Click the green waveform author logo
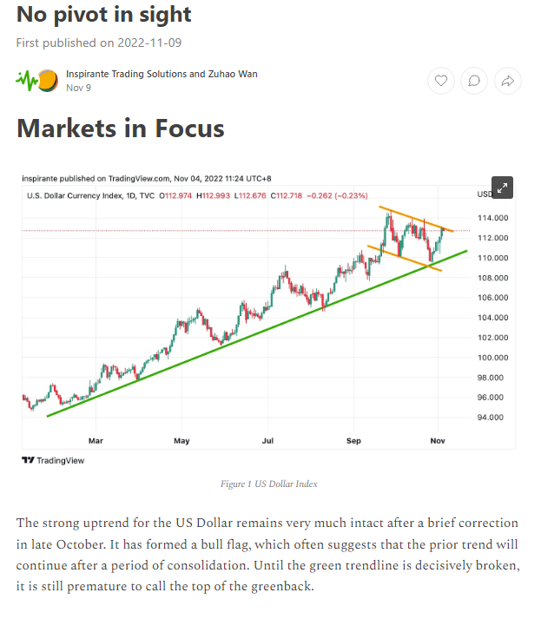 (x=27, y=81)
